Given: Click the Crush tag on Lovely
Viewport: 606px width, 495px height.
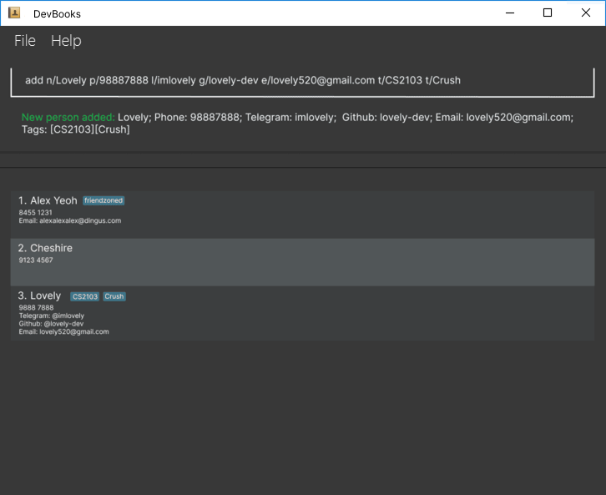Looking at the screenshot, I should point(114,297).
